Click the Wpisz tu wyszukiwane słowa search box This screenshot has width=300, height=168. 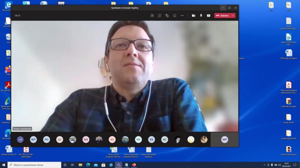(x=34, y=165)
